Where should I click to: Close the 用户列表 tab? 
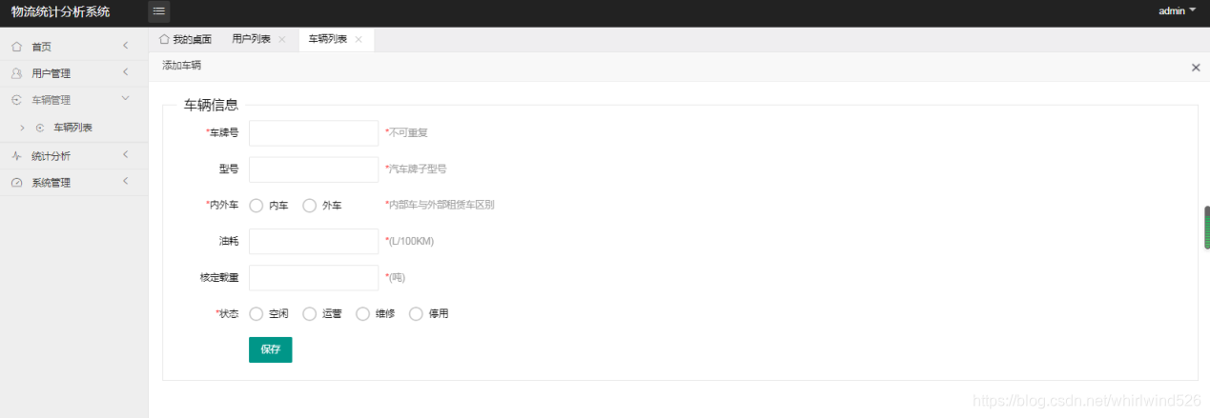pos(281,39)
